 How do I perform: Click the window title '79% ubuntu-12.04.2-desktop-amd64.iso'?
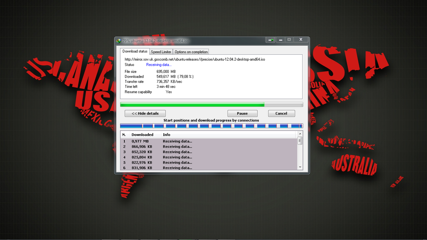[x=155, y=41]
